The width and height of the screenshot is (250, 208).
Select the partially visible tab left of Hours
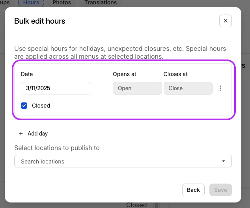tap(5, 3)
